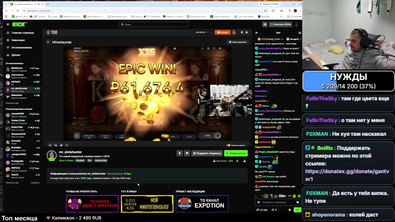395x222 pixels.
Task: Collapse recommended channels with Свернуть
Action: point(35,183)
